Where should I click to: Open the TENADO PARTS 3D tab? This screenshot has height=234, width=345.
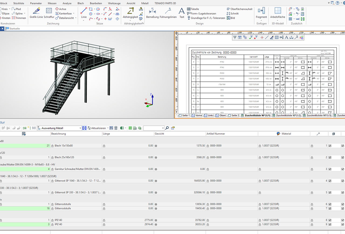(165, 3)
